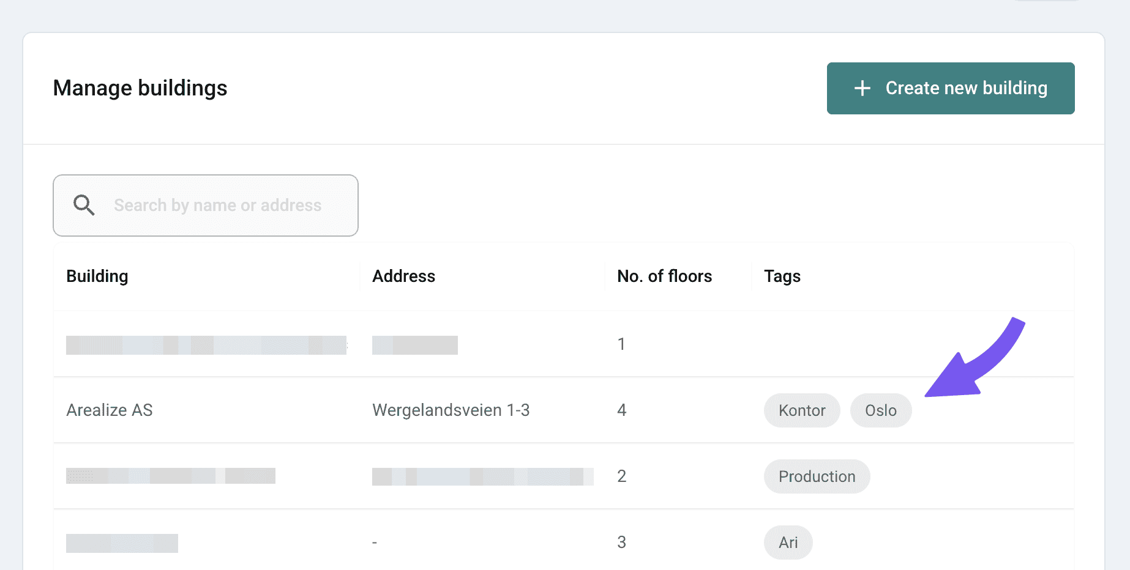1130x570 pixels.
Task: Click the floor count 2 in the Production row
Action: (621, 476)
